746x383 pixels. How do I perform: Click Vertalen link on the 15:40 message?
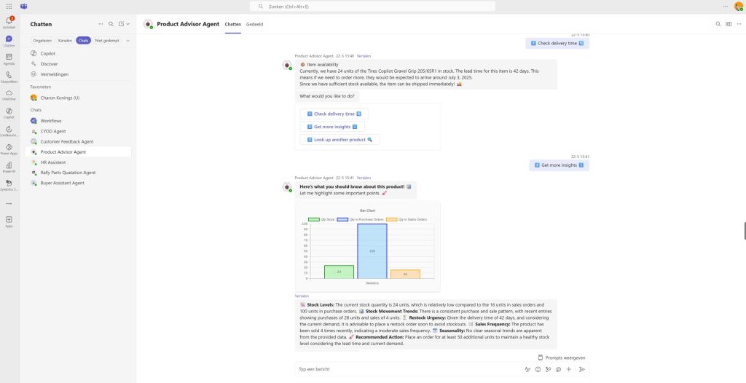click(364, 56)
